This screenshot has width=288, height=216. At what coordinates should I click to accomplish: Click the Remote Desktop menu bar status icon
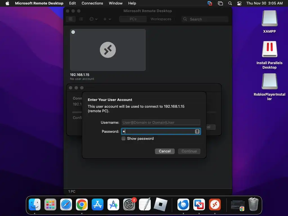(210, 3)
